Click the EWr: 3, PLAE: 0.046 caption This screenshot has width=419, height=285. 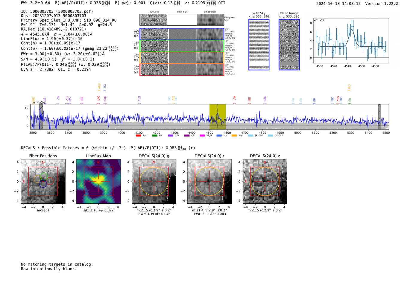(154, 214)
